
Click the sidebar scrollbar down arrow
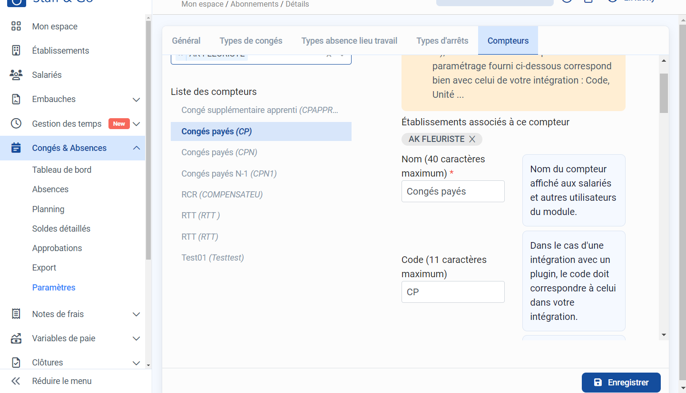[148, 365]
